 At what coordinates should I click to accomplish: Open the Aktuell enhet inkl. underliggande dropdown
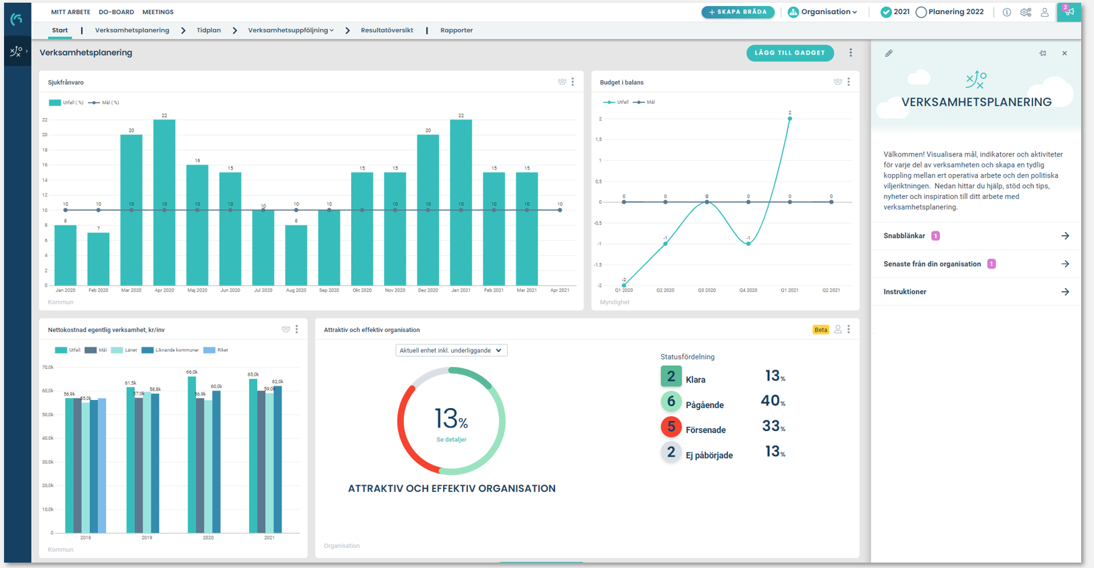[x=451, y=350]
